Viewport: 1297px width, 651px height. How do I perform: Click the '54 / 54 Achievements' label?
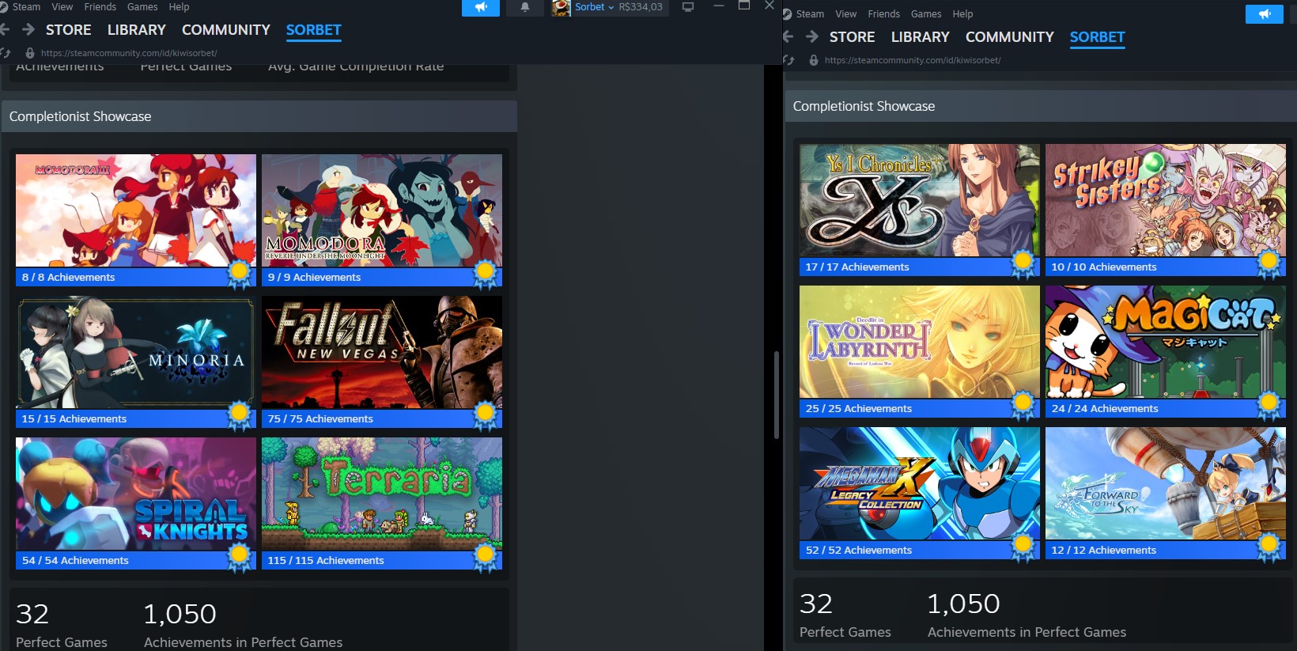click(x=75, y=560)
